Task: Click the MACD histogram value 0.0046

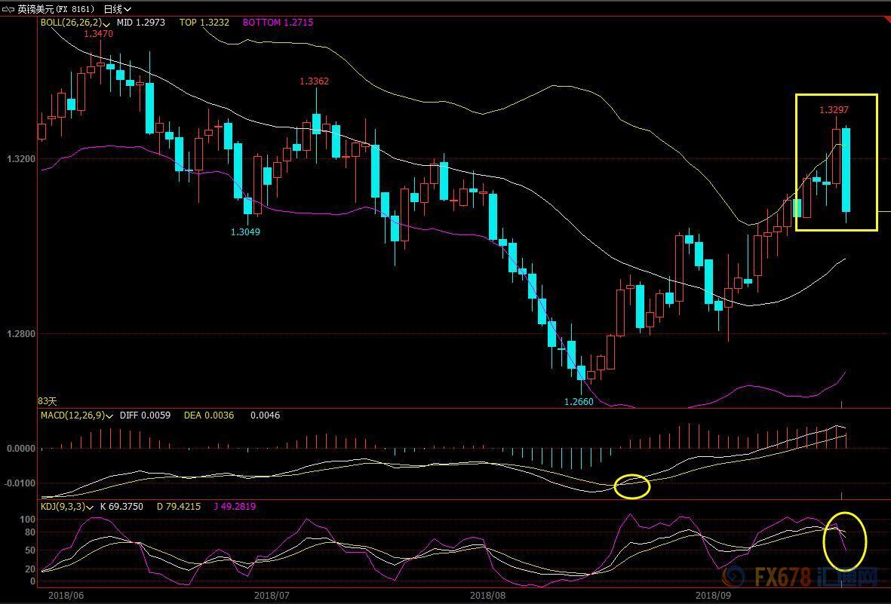Action: point(266,415)
